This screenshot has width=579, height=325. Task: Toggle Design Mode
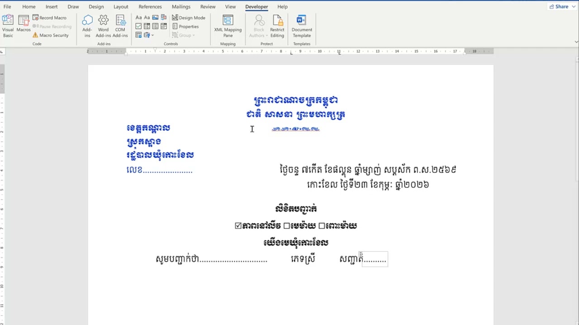pyautogui.click(x=189, y=18)
